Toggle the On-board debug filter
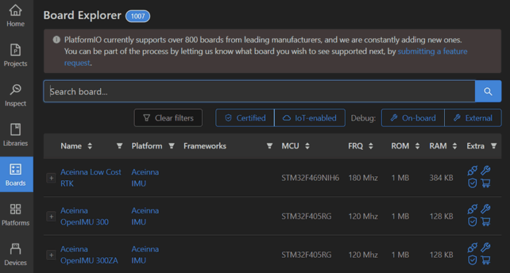This screenshot has width=510, height=273. tap(412, 118)
